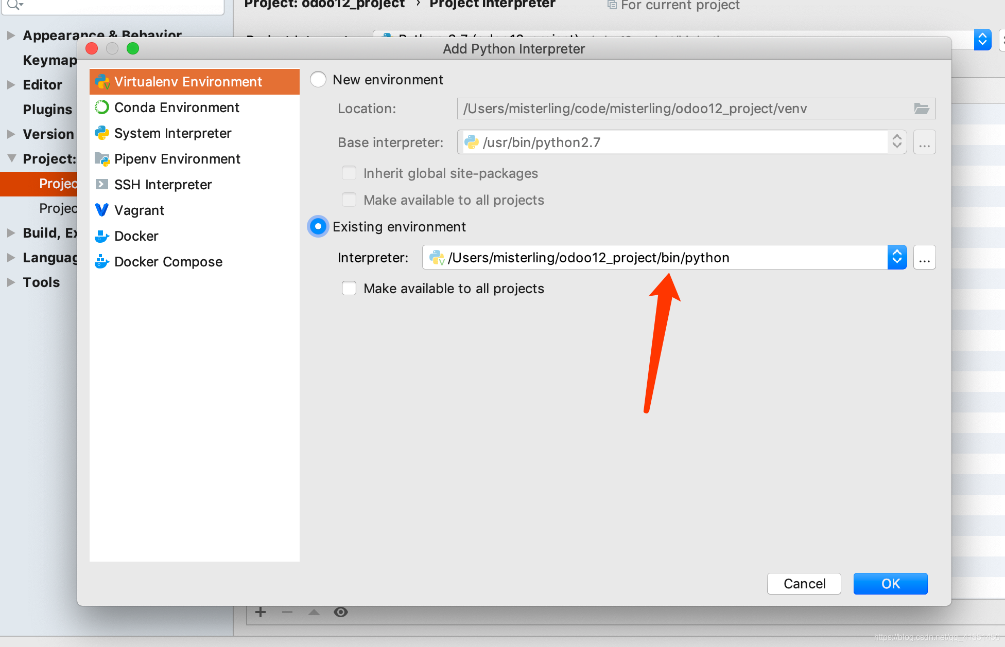Image resolution: width=1005 pixels, height=647 pixels.
Task: Select the New environment radio button
Action: click(x=318, y=80)
